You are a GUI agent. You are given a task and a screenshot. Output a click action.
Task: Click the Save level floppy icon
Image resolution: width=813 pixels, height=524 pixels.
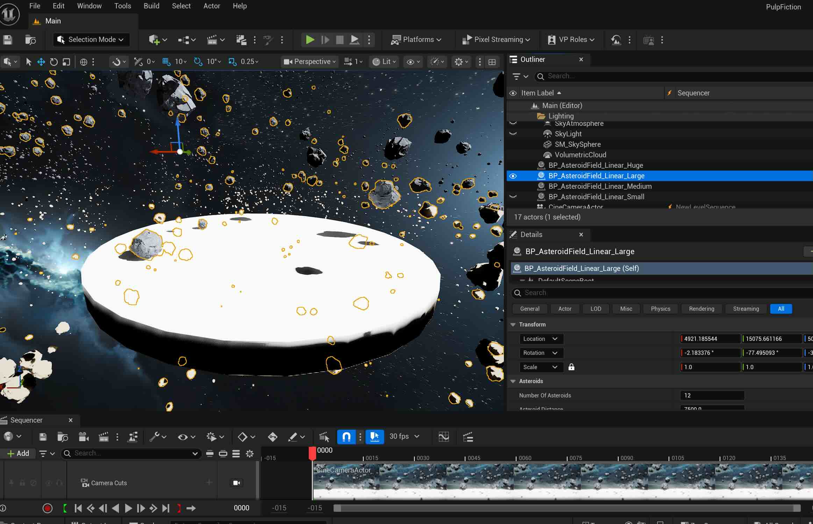(8, 40)
